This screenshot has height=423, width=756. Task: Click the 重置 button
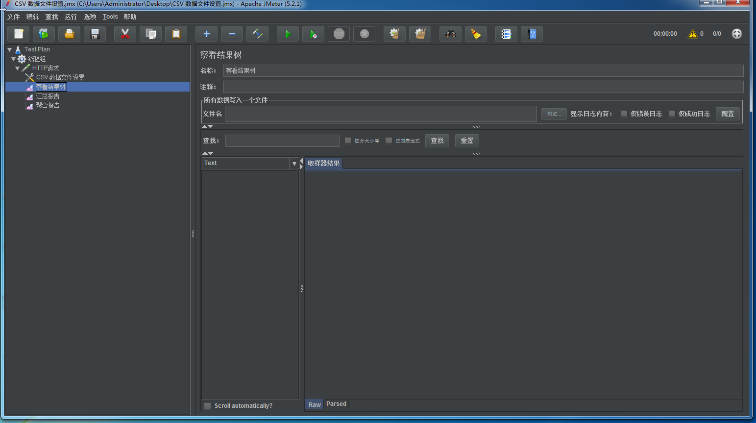click(466, 141)
